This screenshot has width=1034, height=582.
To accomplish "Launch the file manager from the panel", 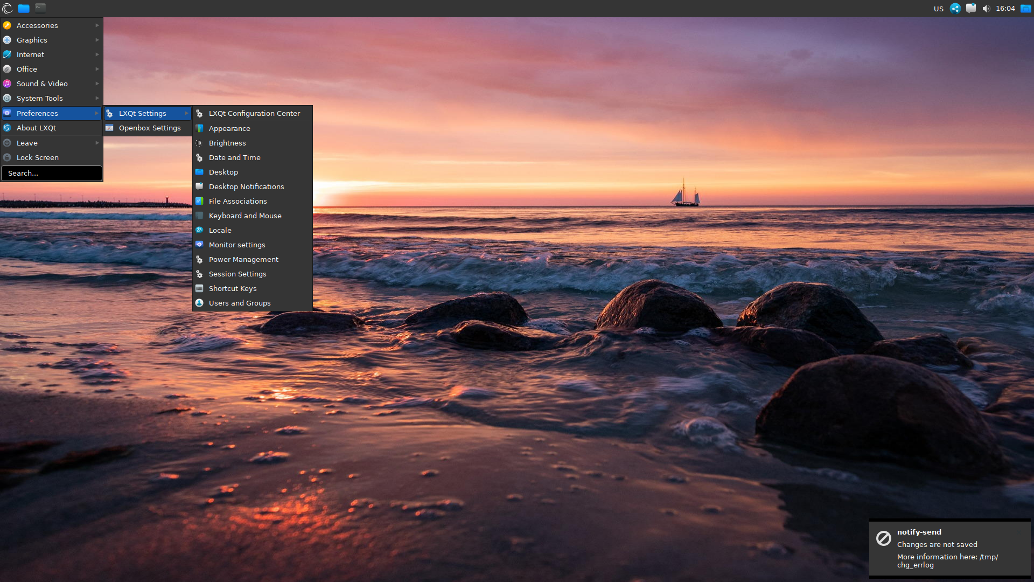I will tap(24, 8).
